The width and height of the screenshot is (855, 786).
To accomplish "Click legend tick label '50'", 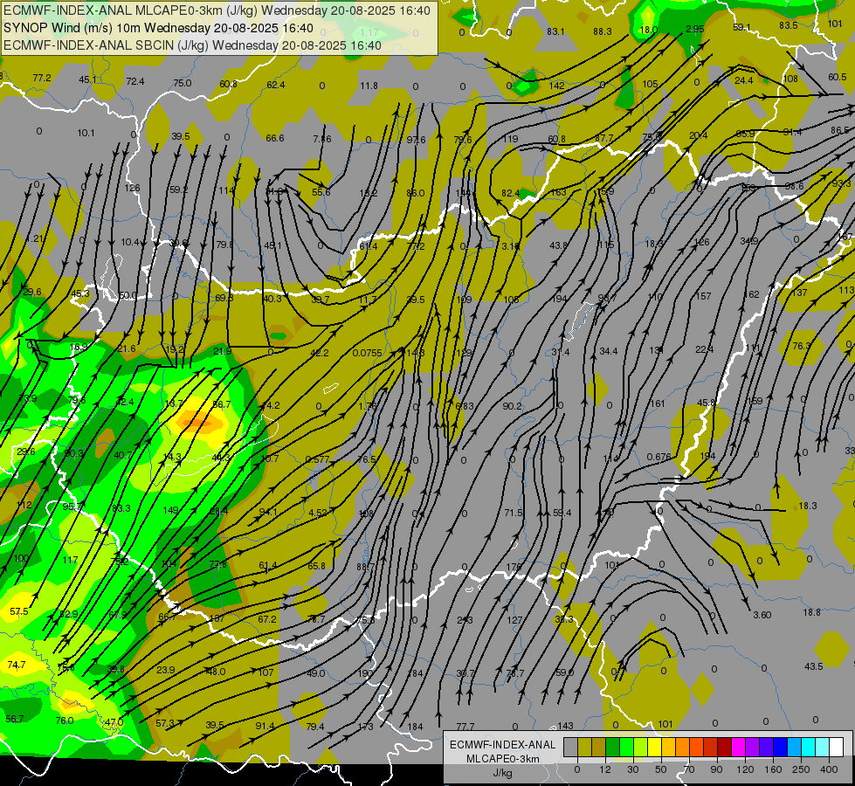I will pos(661,769).
